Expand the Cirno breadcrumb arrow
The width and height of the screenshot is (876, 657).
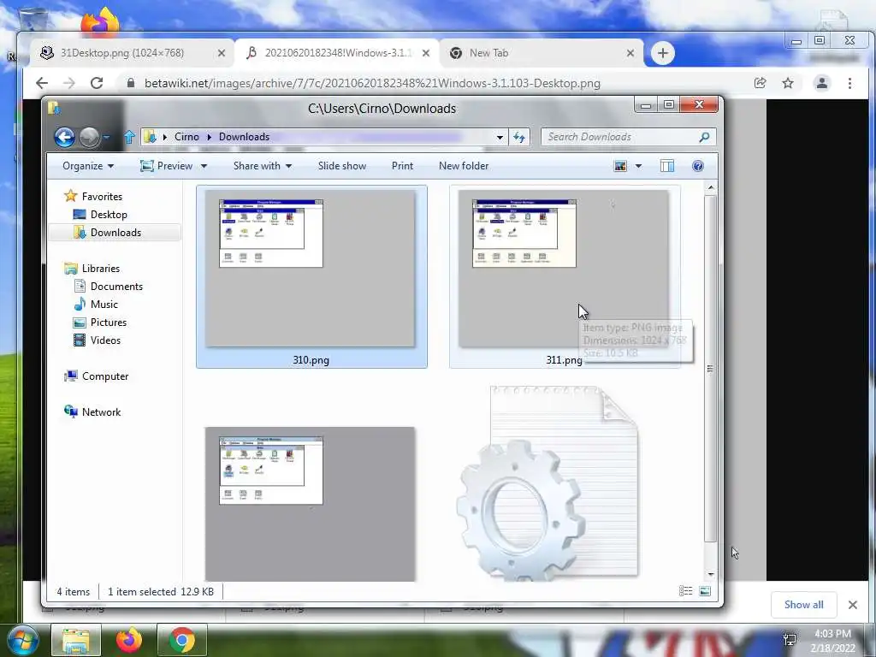pyautogui.click(x=209, y=137)
